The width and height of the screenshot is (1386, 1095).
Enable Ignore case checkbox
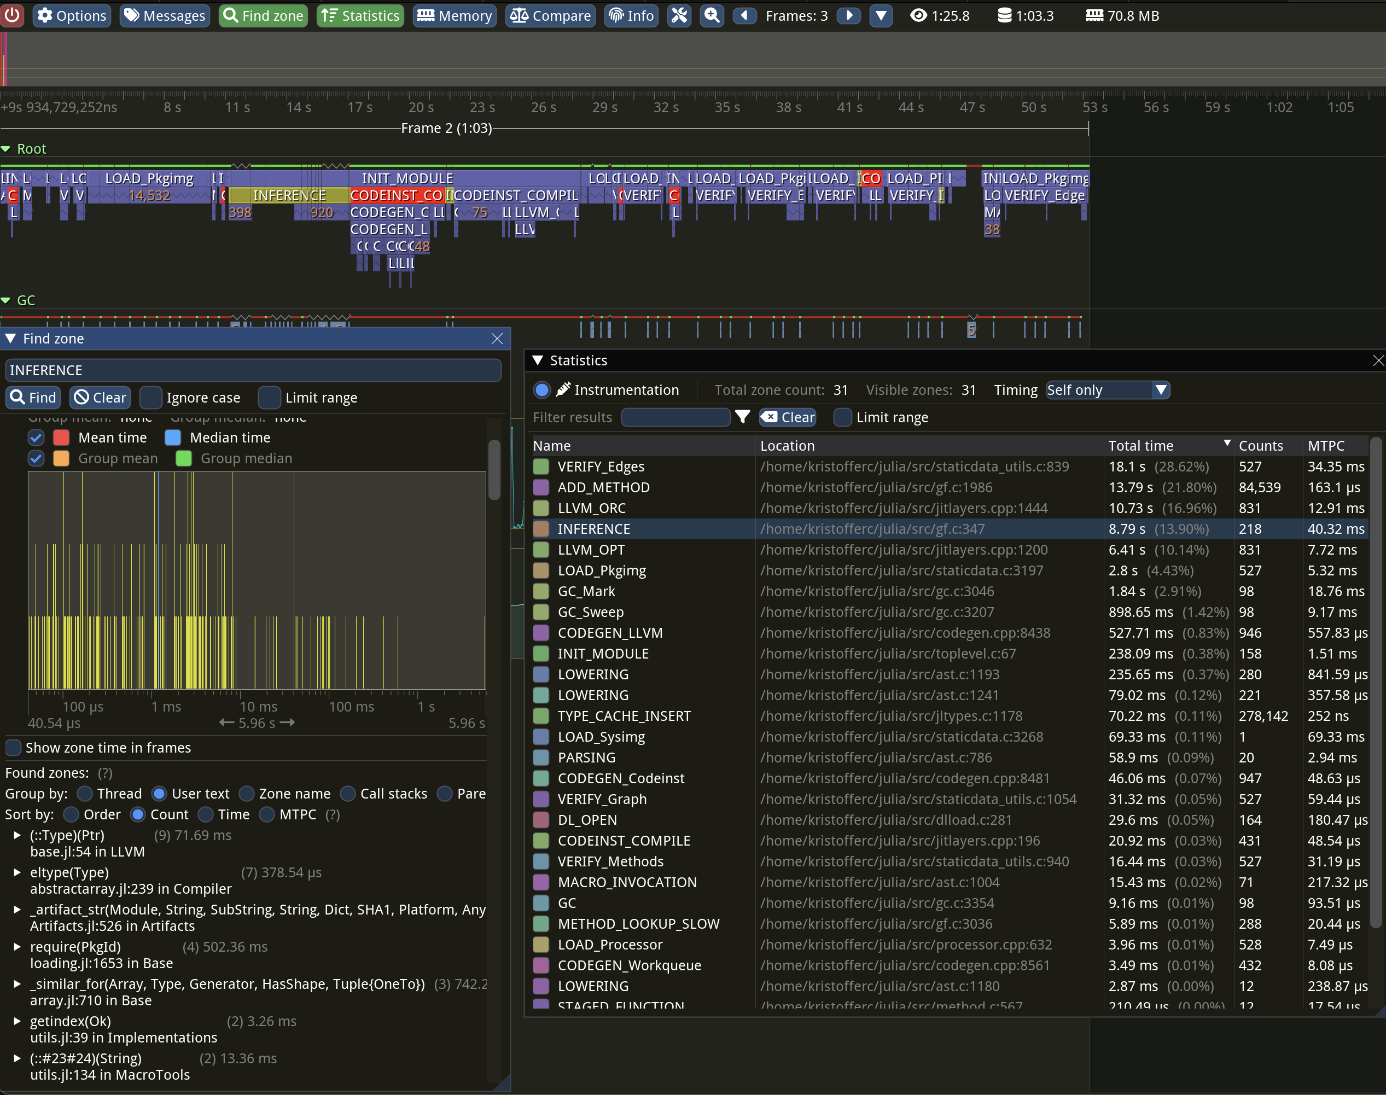coord(150,398)
